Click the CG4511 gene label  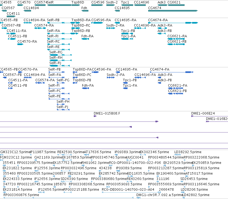click(x=13, y=13)
